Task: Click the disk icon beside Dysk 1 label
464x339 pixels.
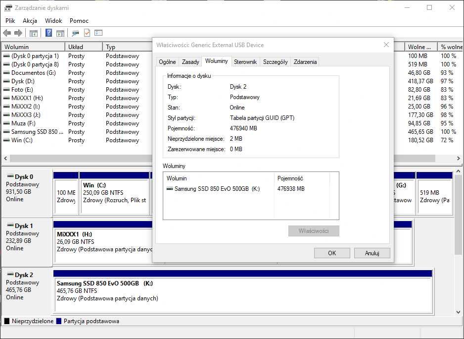Action: pos(10,226)
